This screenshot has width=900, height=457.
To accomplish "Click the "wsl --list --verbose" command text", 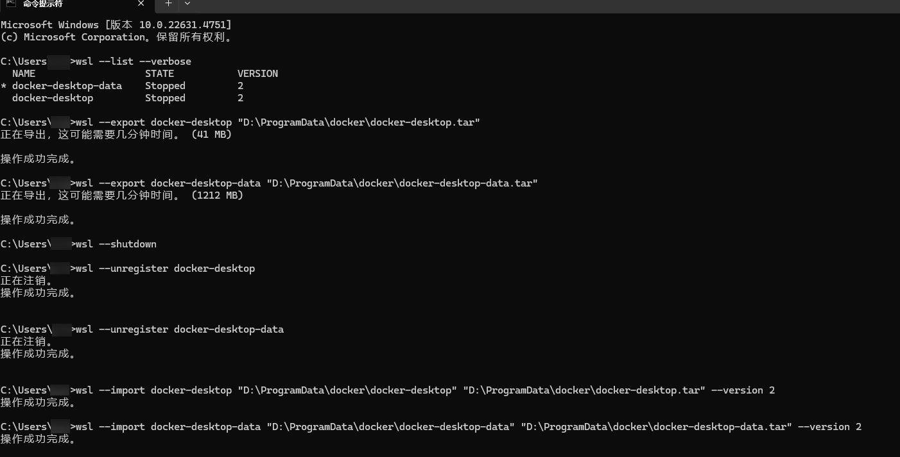I will pyautogui.click(x=134, y=62).
